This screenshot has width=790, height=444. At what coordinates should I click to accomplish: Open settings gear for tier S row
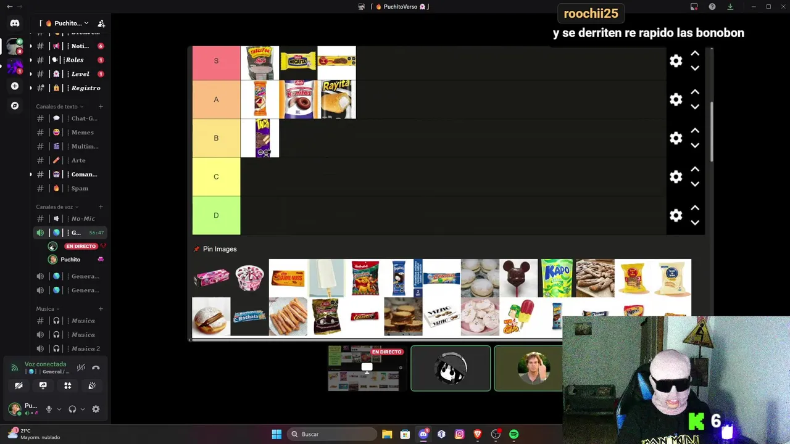click(x=676, y=61)
